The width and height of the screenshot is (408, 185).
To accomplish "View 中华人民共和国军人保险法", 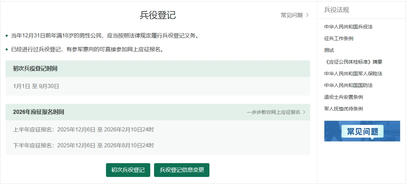I will pyautogui.click(x=353, y=74).
